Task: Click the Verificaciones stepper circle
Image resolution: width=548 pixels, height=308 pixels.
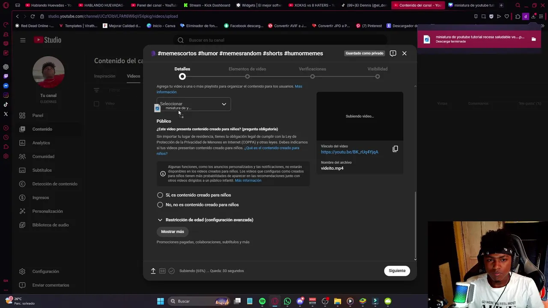Action: pyautogui.click(x=313, y=77)
